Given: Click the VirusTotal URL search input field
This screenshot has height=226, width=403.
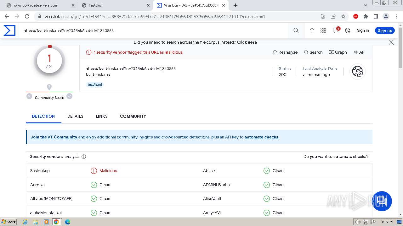Looking at the screenshot, I should click(153, 30).
